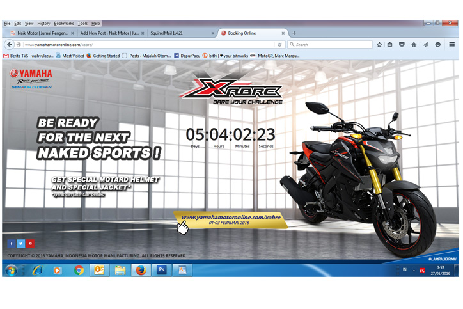Click the yamahamotoronline.com/xabre gold banner

231,220
